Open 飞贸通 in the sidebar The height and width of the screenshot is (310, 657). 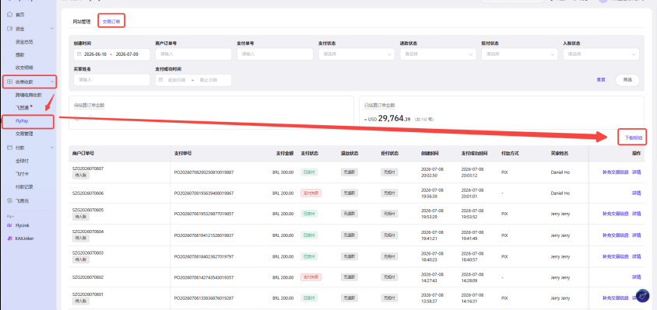tap(22, 107)
